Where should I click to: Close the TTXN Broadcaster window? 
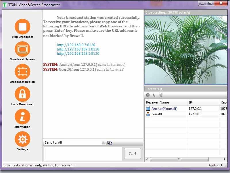221,3
